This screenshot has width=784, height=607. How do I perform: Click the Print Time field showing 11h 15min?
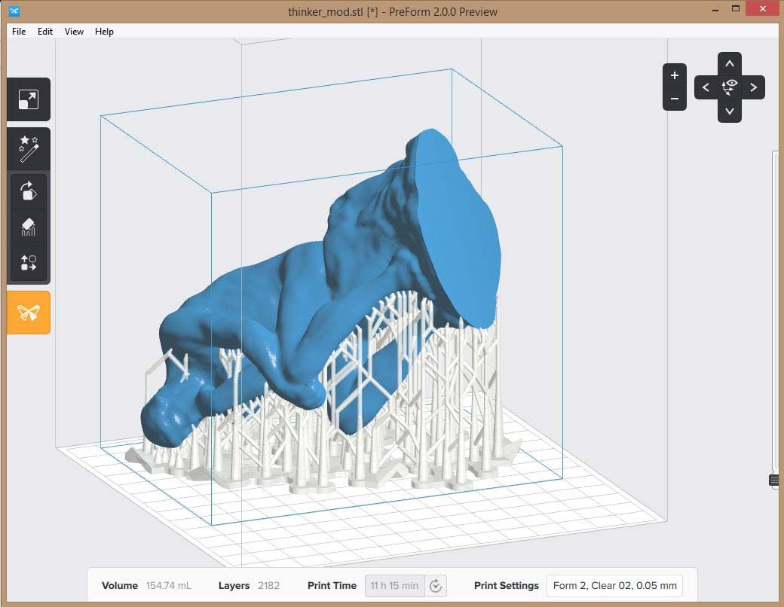coord(394,585)
